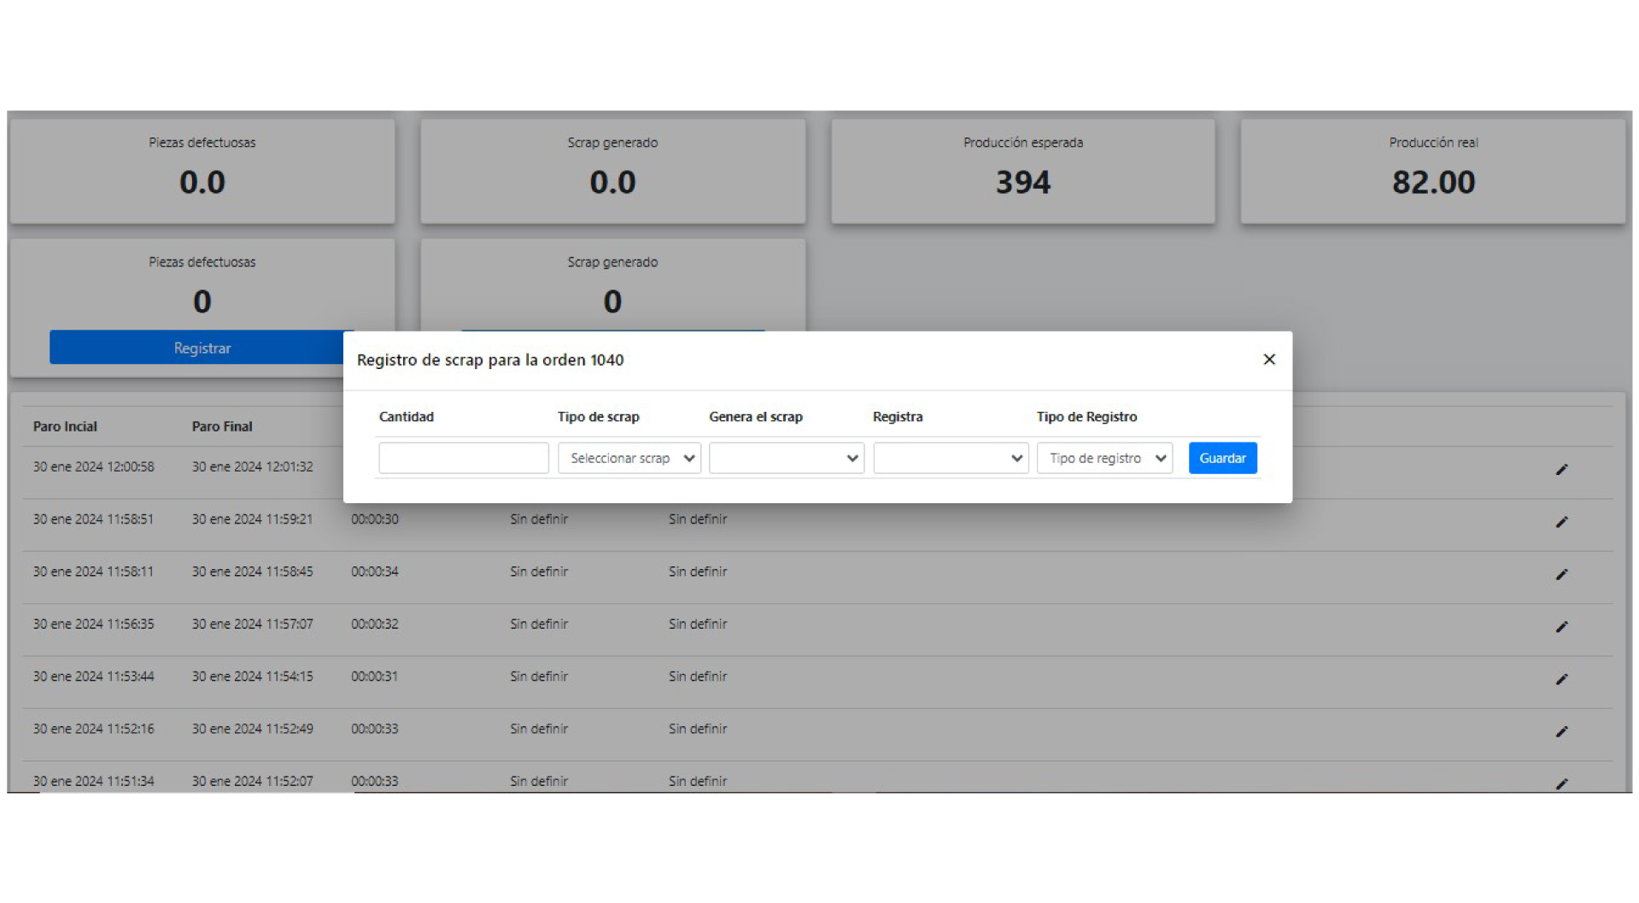
Task: Close the scrap registration dialog
Action: (1268, 360)
